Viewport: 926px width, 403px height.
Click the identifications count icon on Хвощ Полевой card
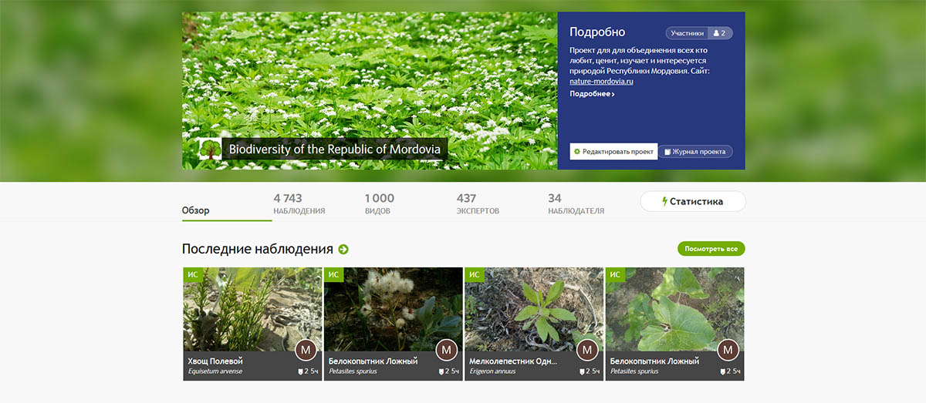301,372
